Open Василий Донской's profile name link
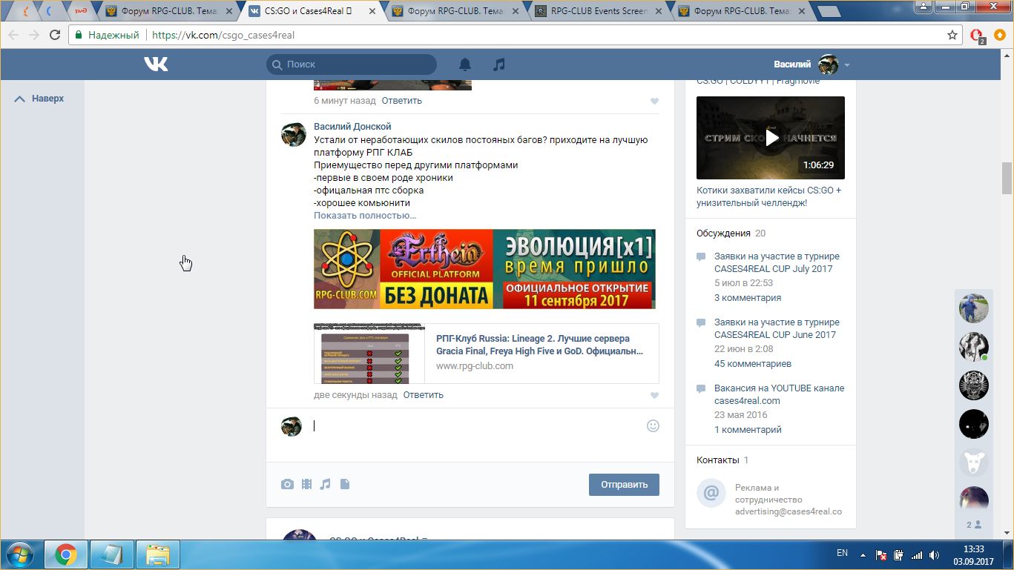 352,127
